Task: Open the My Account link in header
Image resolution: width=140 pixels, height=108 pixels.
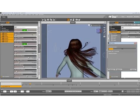Action: click(x=130, y=17)
